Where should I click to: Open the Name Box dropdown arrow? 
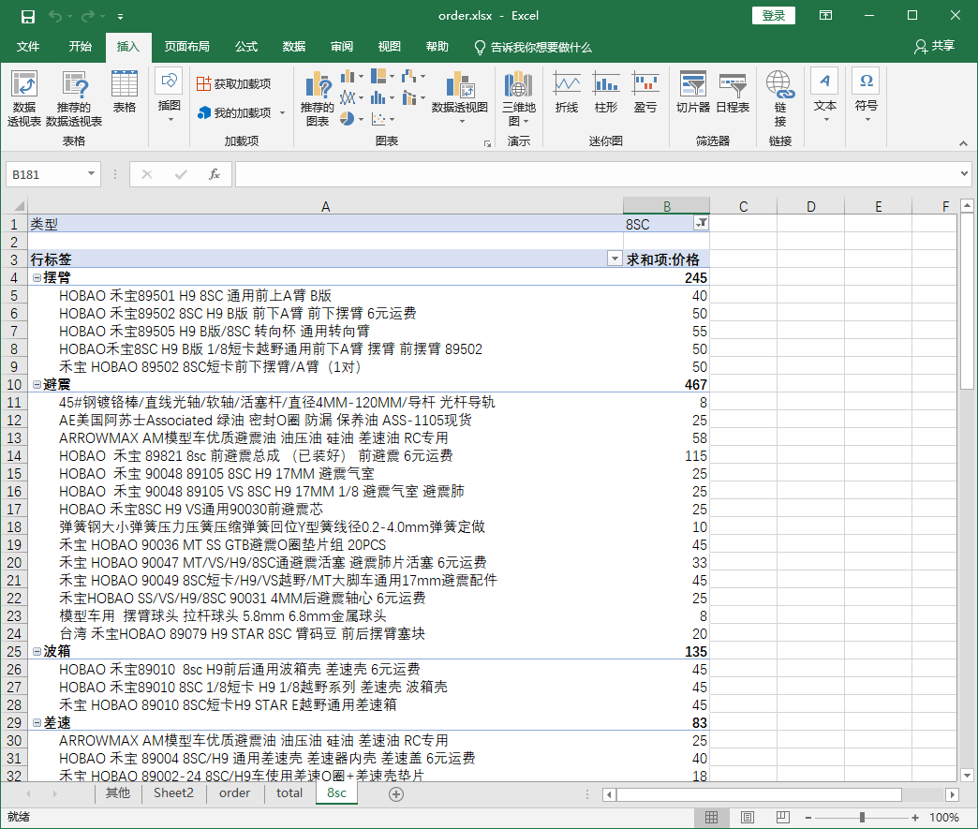(91, 174)
